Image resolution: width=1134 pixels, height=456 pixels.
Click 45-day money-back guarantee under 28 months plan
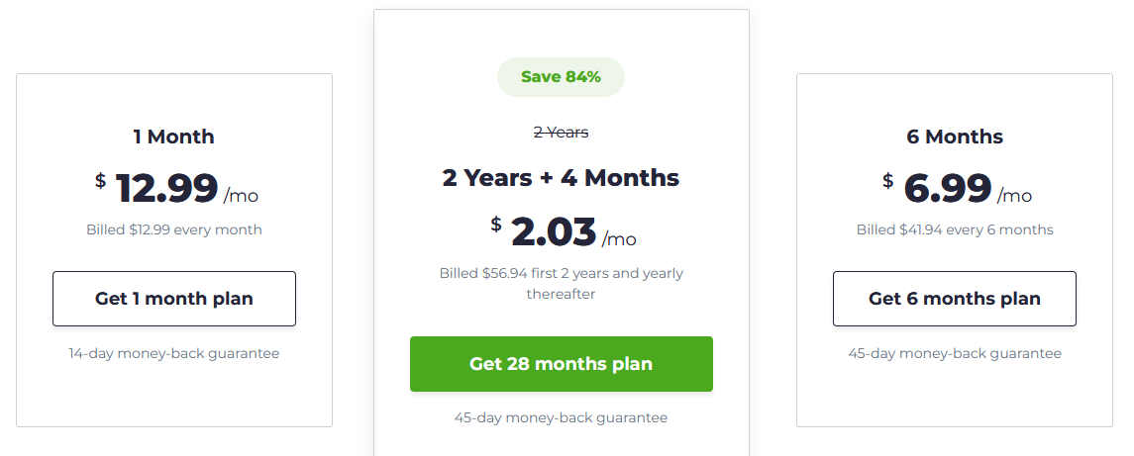click(561, 417)
